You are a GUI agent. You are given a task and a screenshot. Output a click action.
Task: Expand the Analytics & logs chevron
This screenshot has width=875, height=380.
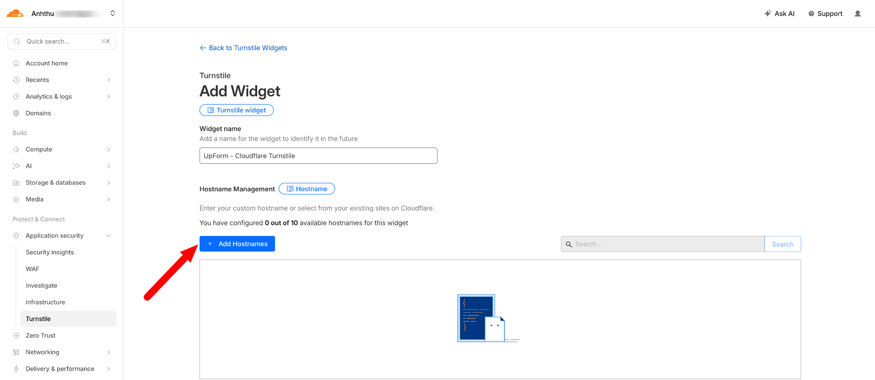[108, 96]
